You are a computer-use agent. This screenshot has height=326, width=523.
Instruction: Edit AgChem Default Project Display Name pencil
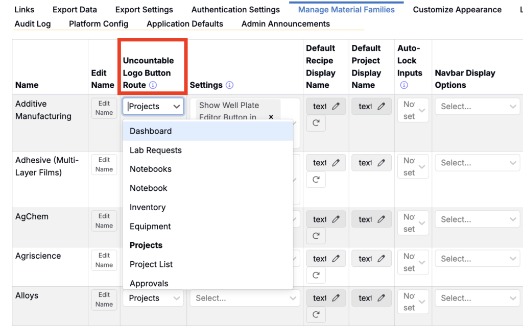[381, 219]
